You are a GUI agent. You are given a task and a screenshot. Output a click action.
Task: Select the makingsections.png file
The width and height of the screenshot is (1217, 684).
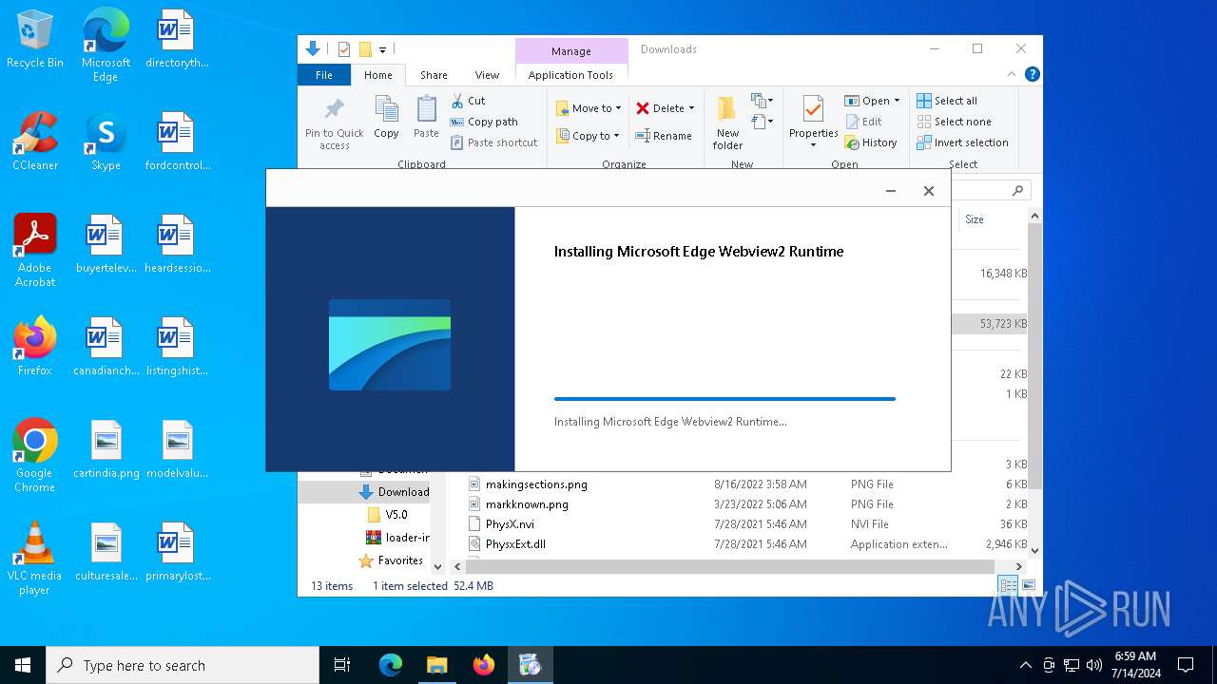tap(536, 484)
